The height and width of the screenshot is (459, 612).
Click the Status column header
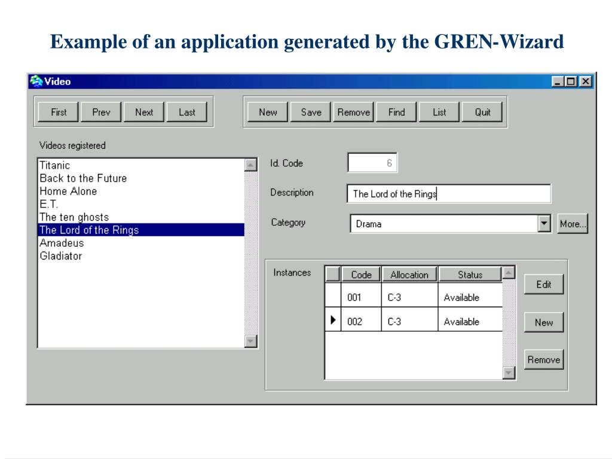coord(470,274)
